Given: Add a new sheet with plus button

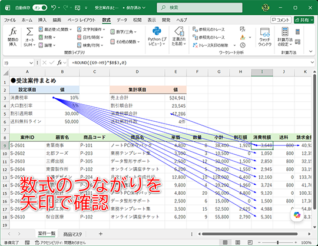Looking at the screenshot, I should (x=100, y=234).
